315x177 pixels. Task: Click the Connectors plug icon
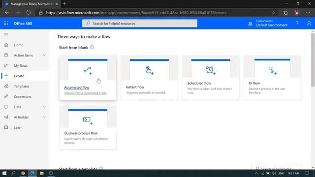[6, 96]
